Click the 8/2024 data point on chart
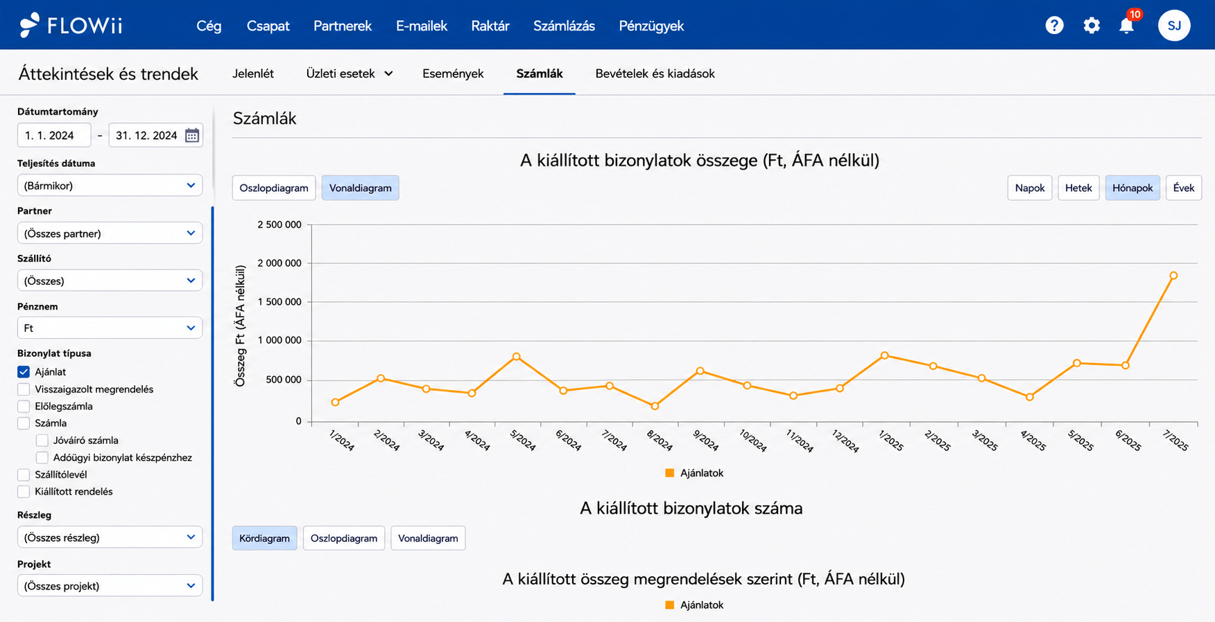1215x622 pixels. [x=655, y=406]
